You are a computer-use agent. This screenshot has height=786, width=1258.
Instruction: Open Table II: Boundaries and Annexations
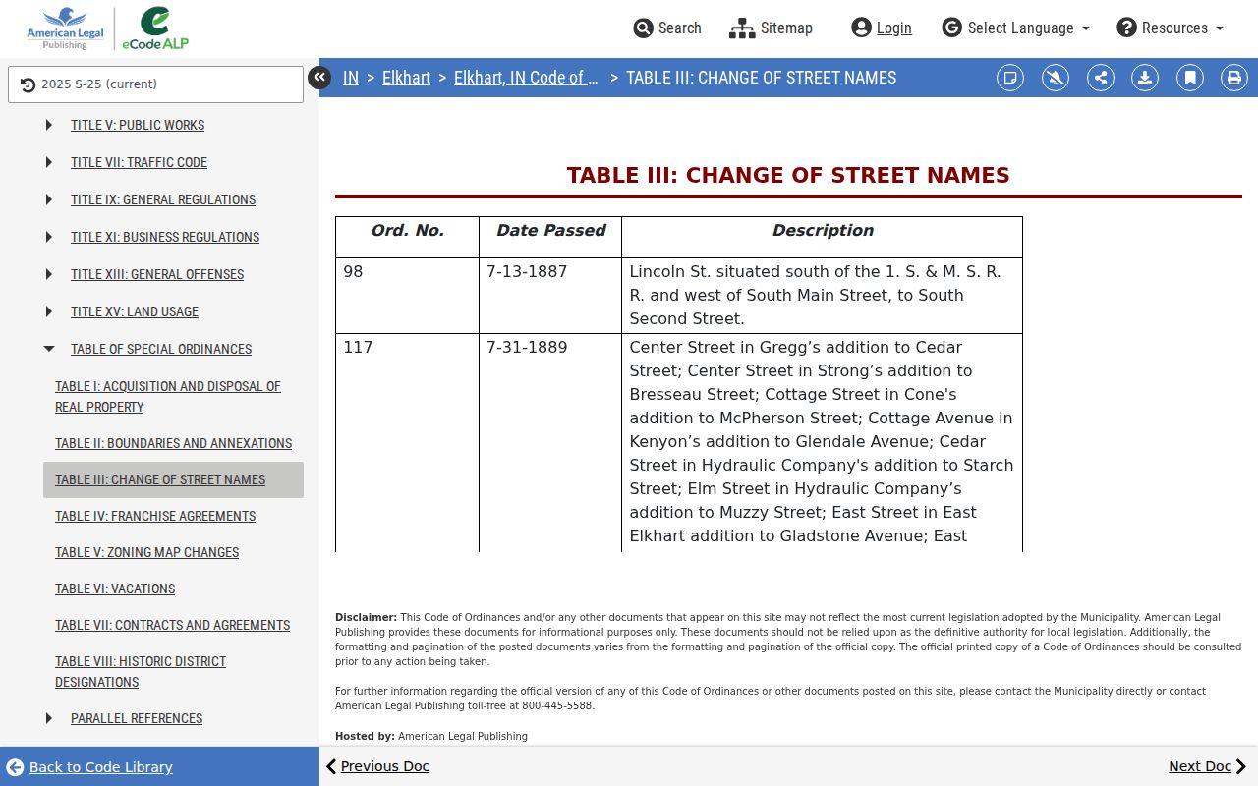click(x=173, y=443)
